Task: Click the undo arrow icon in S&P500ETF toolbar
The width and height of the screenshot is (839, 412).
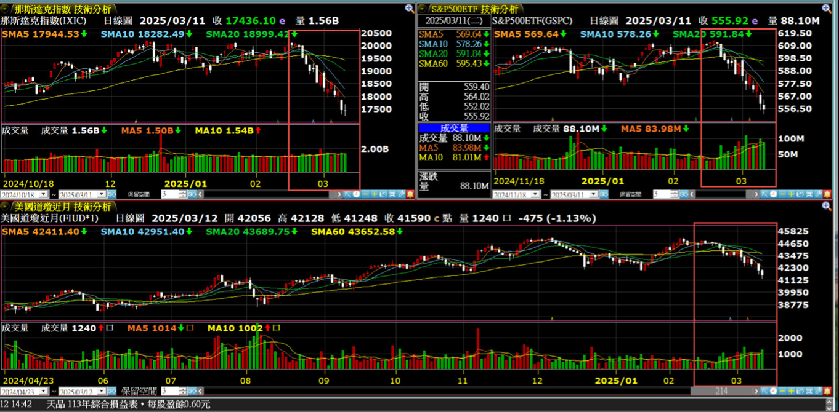Action: (x=800, y=194)
